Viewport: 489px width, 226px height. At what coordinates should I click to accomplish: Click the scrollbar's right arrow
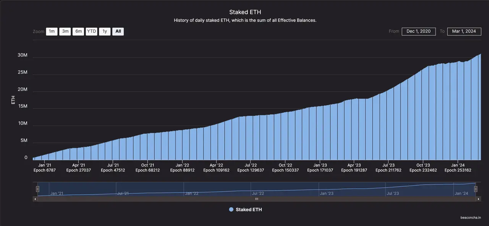pos(479,199)
